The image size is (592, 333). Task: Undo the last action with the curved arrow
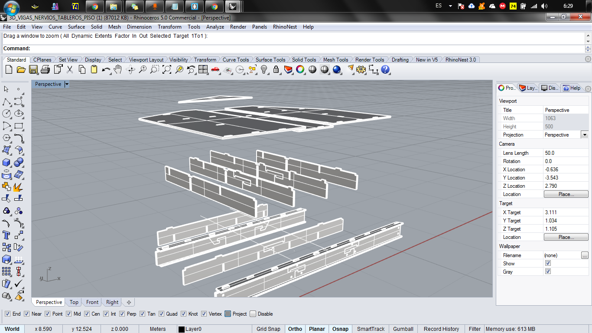(106, 69)
